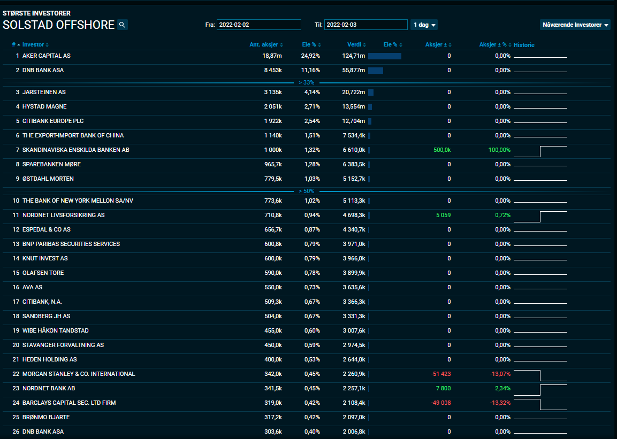Screen dimensions: 617x439
Task: Click the SOLSTAD OFFSHORE title
Action: click(x=59, y=25)
